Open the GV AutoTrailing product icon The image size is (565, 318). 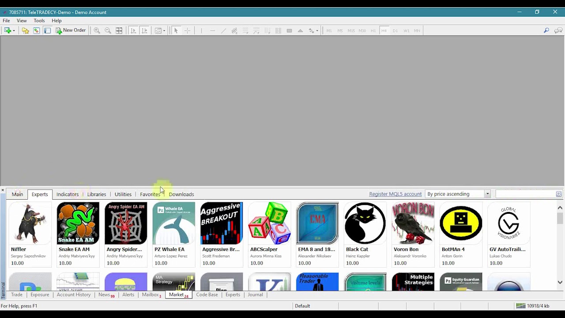pos(509,223)
